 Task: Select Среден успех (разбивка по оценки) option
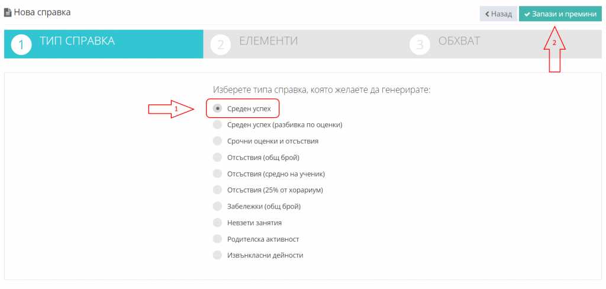(218, 125)
